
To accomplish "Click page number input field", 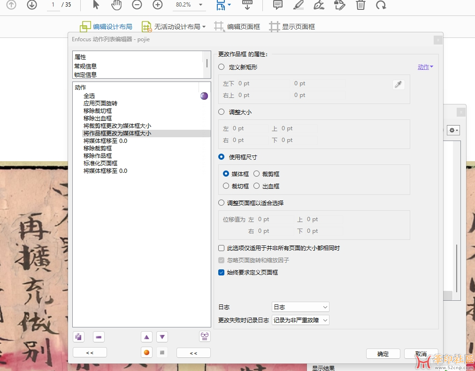I will click(54, 5).
